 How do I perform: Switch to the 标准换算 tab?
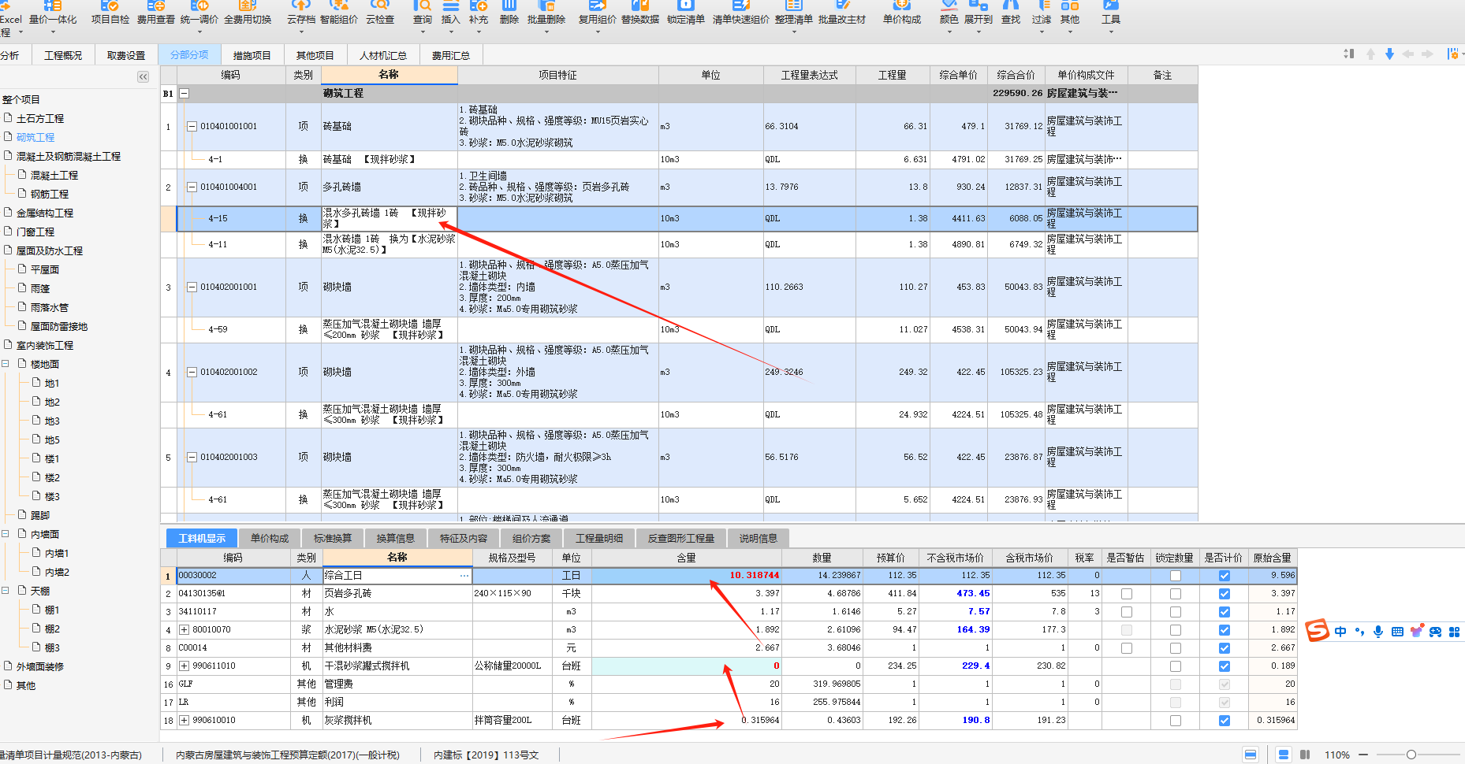pos(333,538)
